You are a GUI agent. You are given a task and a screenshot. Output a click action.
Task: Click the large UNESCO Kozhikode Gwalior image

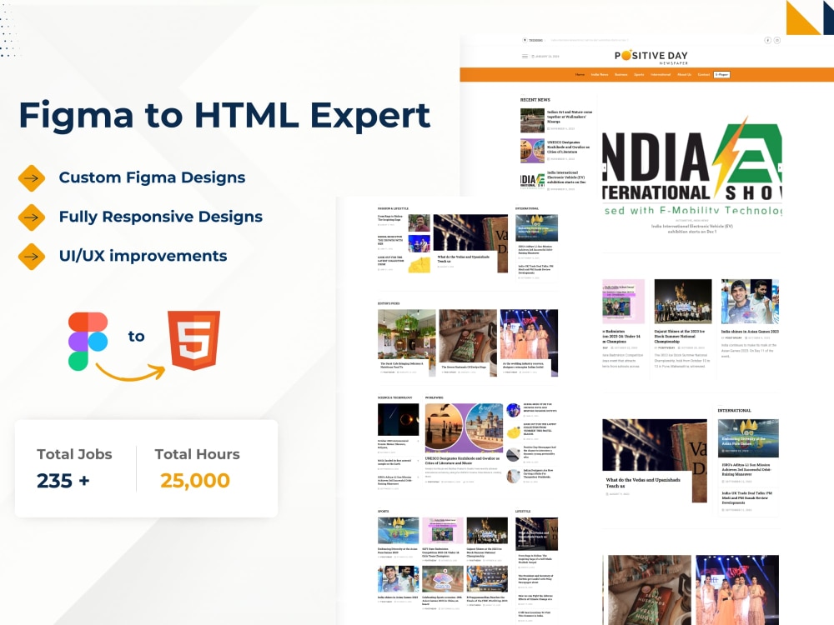point(463,427)
